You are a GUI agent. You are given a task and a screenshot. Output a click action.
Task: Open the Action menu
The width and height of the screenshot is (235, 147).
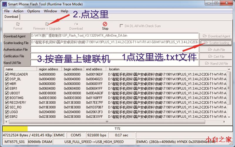(18, 11)
